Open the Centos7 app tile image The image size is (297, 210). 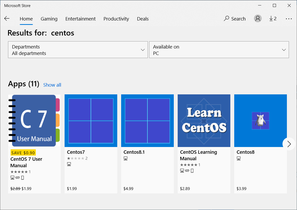(91, 121)
